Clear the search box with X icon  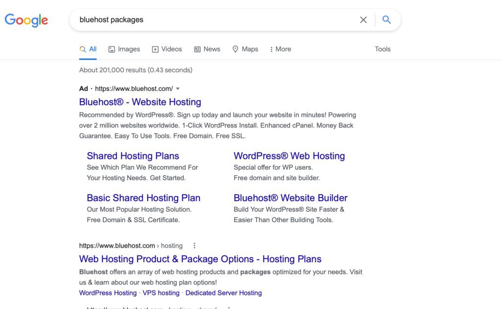tap(364, 20)
